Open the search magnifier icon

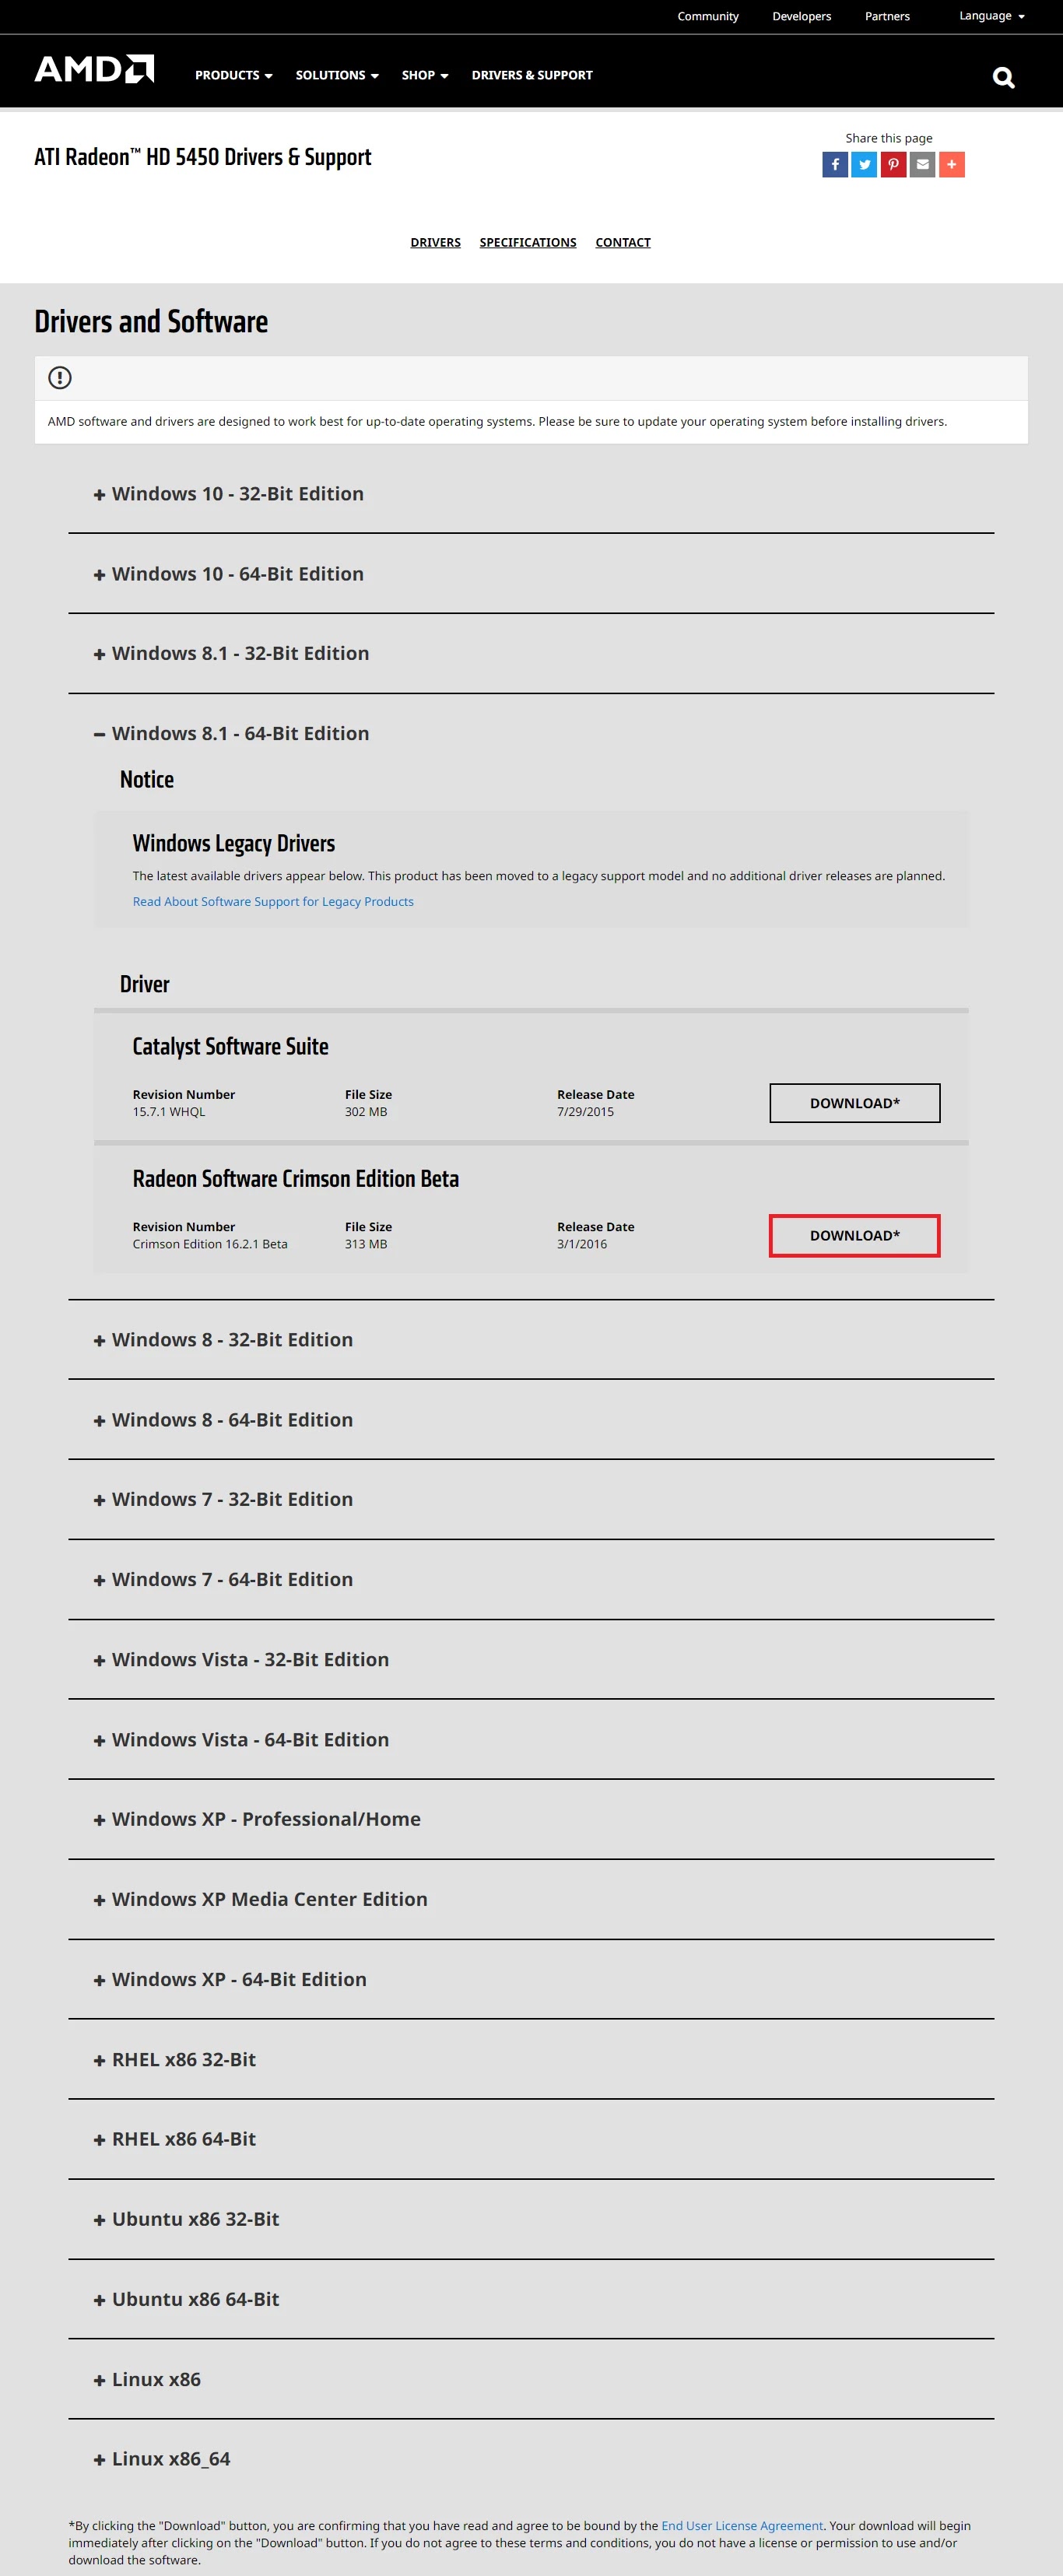(1003, 77)
